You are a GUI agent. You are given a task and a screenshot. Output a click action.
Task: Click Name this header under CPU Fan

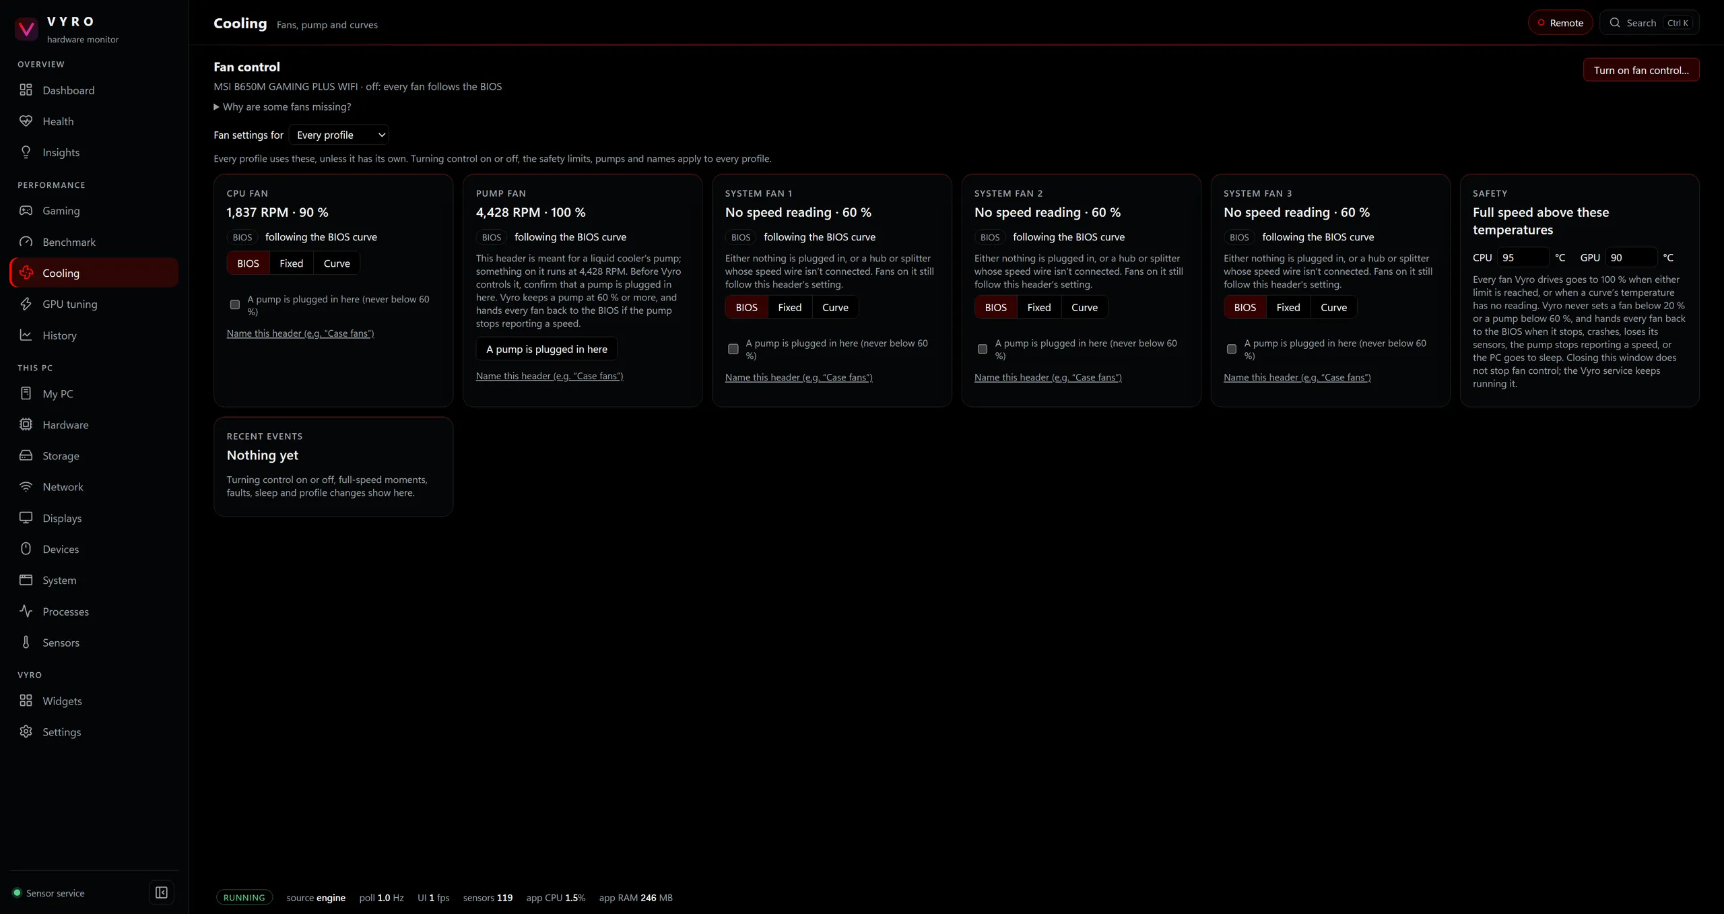(x=300, y=333)
